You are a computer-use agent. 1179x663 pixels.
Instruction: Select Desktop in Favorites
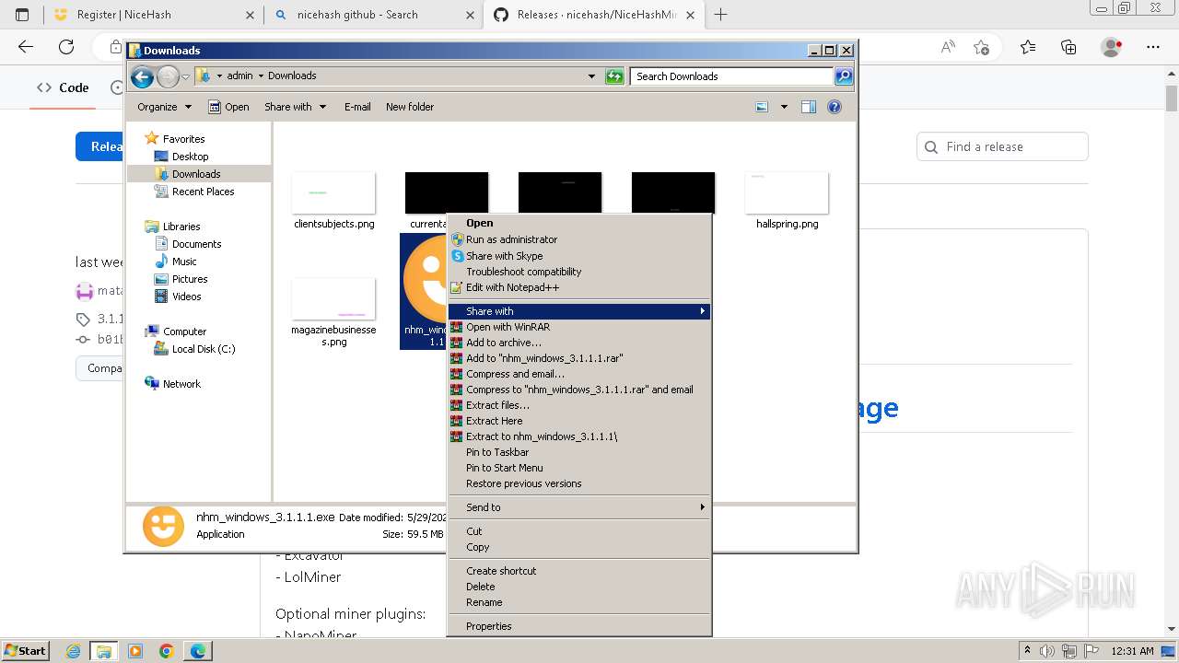(x=190, y=157)
